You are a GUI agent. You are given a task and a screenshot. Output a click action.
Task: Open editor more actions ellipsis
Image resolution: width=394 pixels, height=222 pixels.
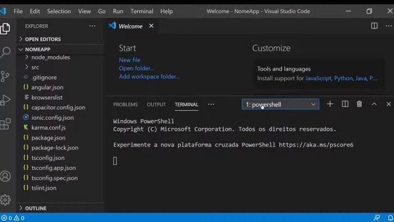388,26
